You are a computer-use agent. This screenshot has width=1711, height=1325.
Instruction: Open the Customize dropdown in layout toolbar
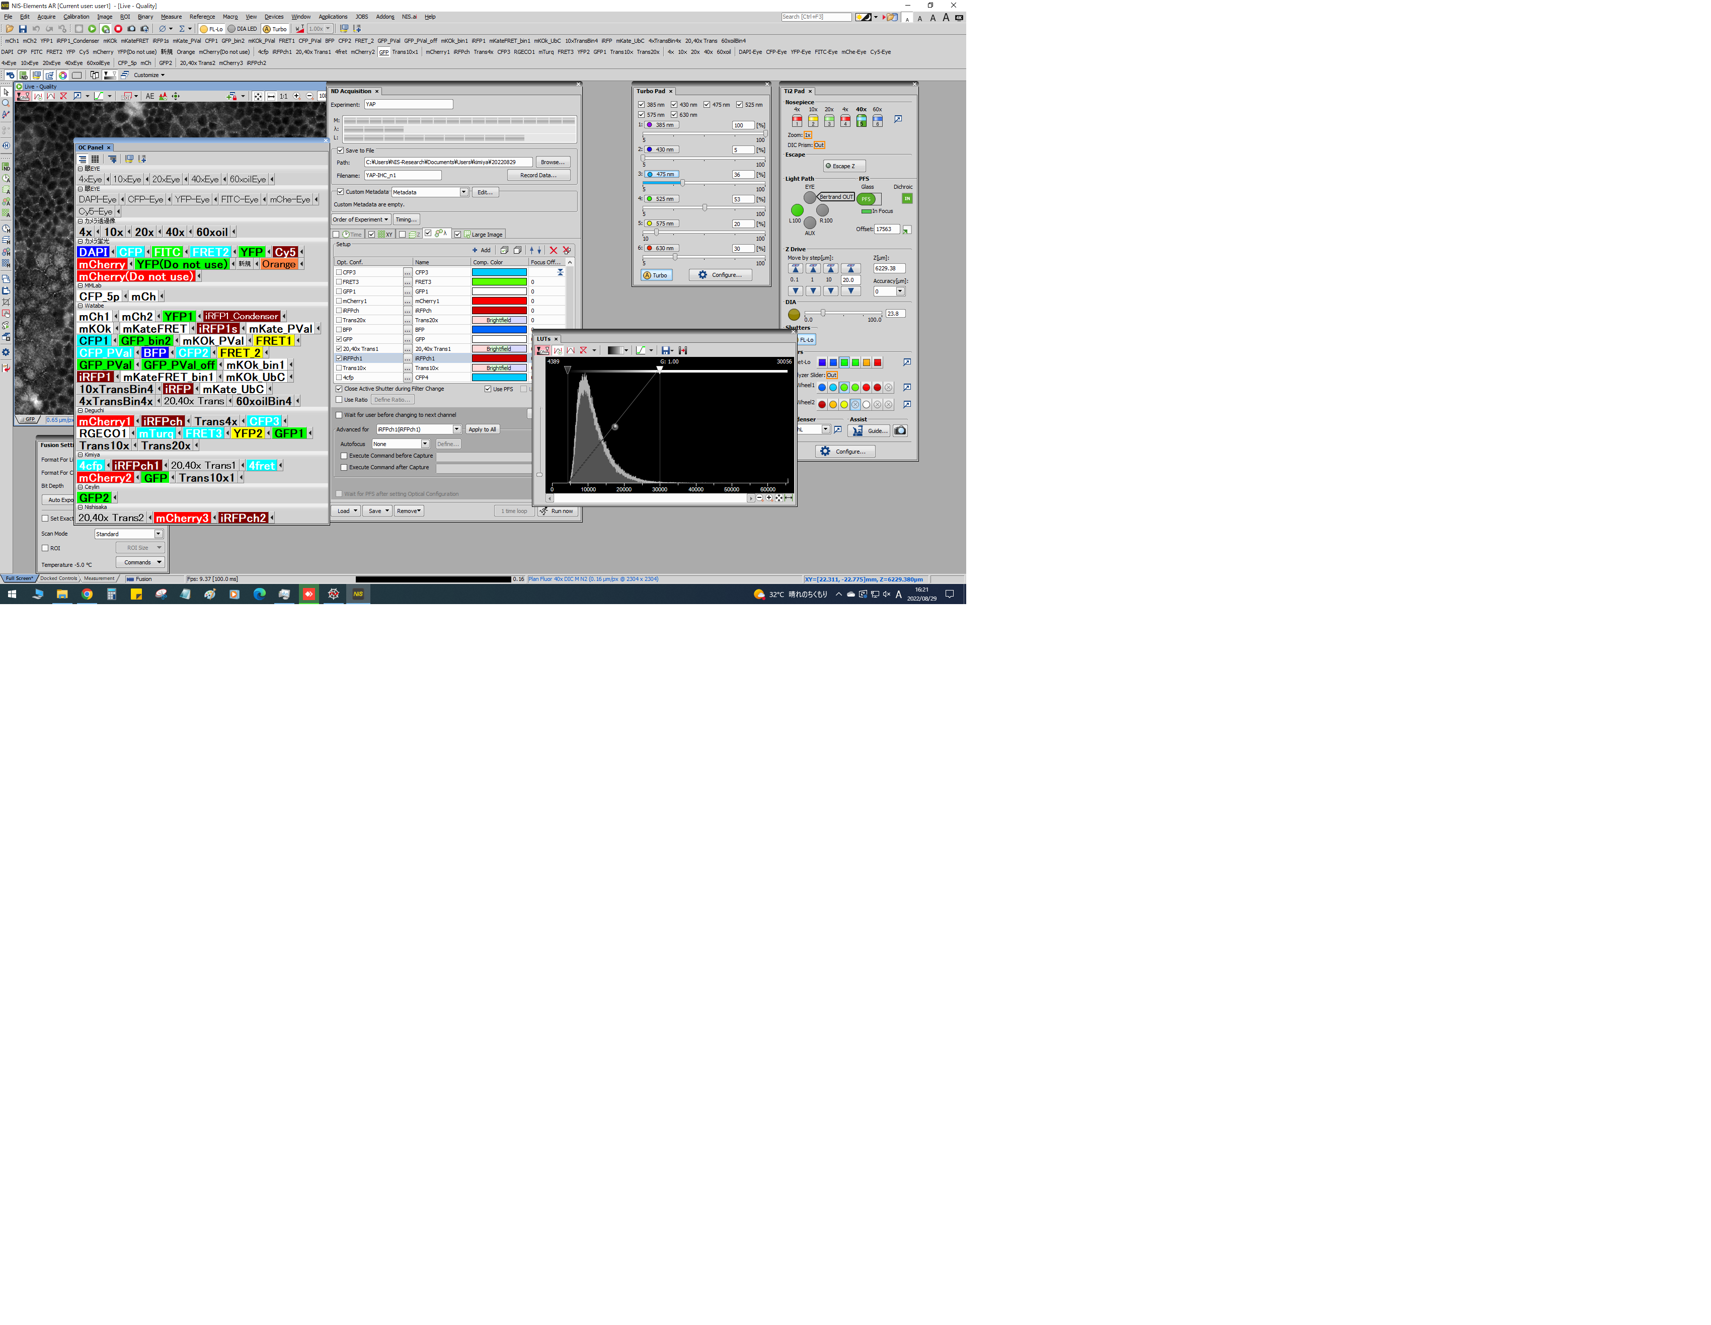[149, 75]
